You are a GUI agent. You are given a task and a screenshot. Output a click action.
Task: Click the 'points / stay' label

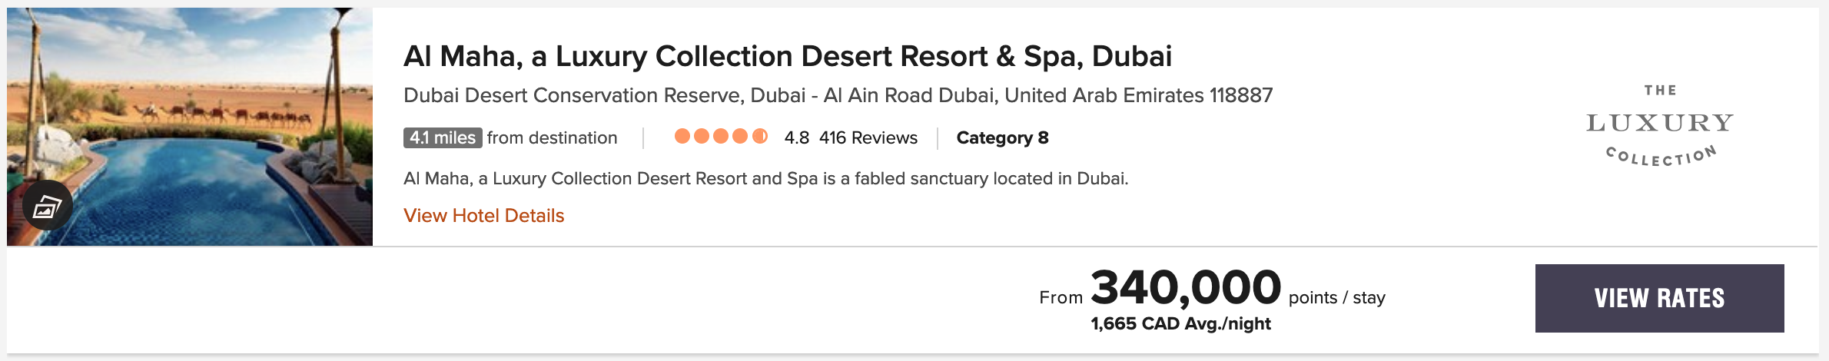pos(1336,298)
